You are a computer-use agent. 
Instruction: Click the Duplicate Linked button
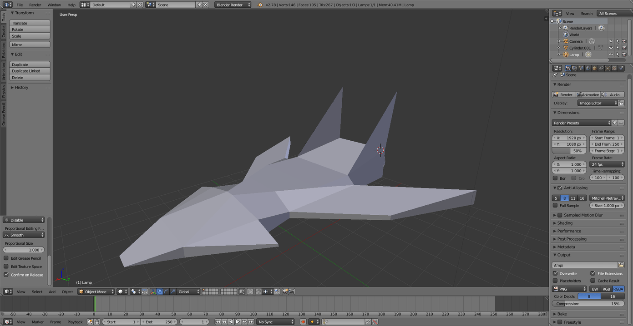click(x=30, y=71)
